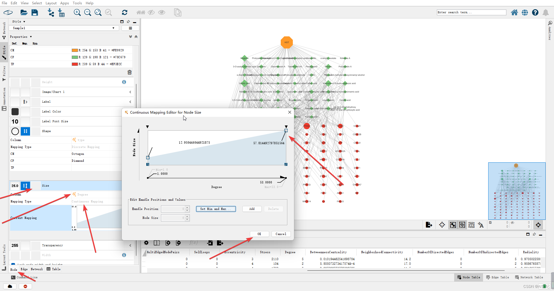Click the Handle Position spinner field
The width and height of the screenshot is (554, 291).
[175, 209]
